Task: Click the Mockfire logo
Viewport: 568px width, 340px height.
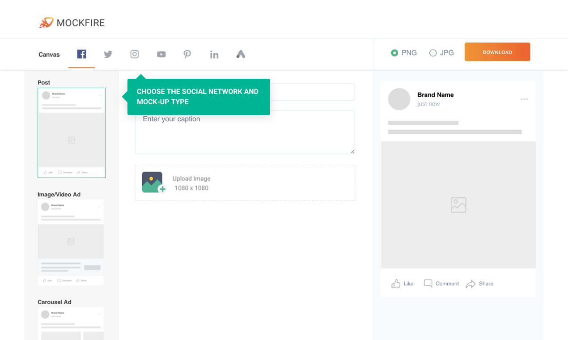Action: [72, 22]
